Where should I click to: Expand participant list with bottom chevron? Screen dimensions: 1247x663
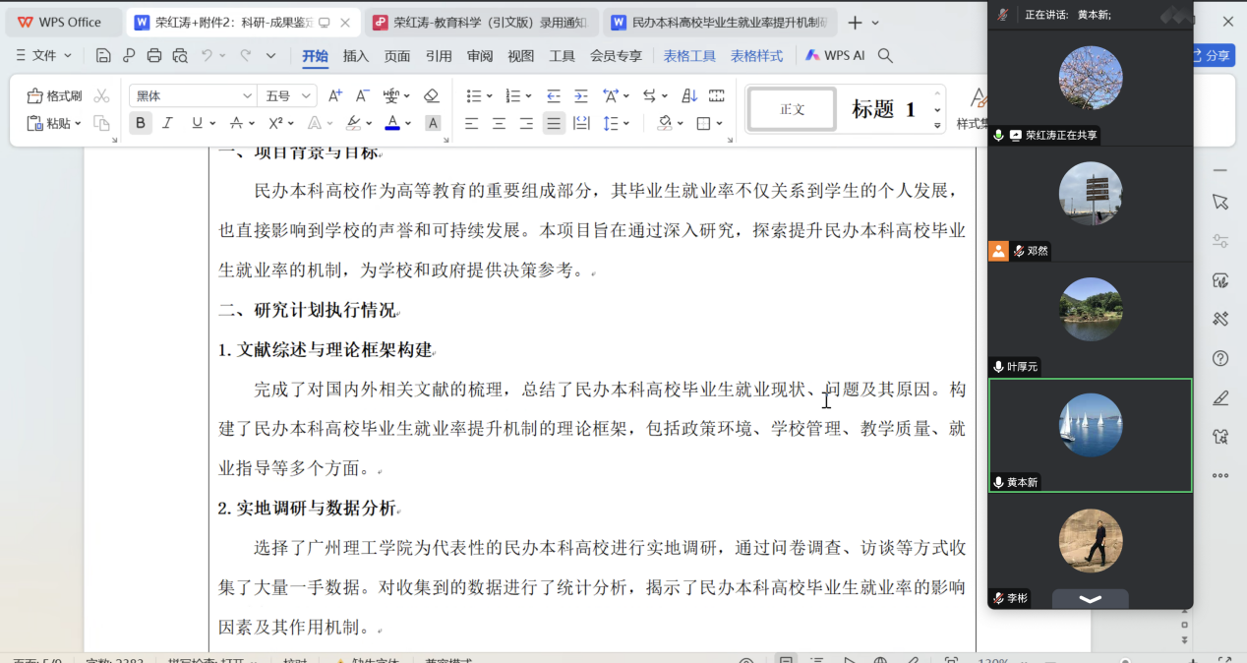tap(1090, 598)
